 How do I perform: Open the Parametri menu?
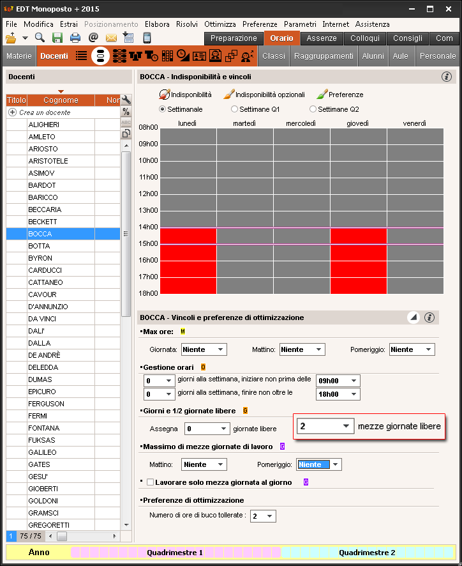point(300,24)
